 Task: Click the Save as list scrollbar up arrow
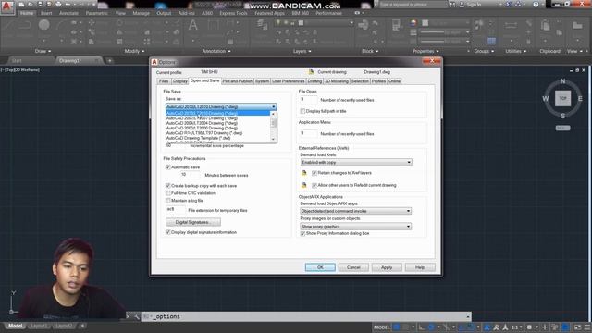click(x=274, y=114)
